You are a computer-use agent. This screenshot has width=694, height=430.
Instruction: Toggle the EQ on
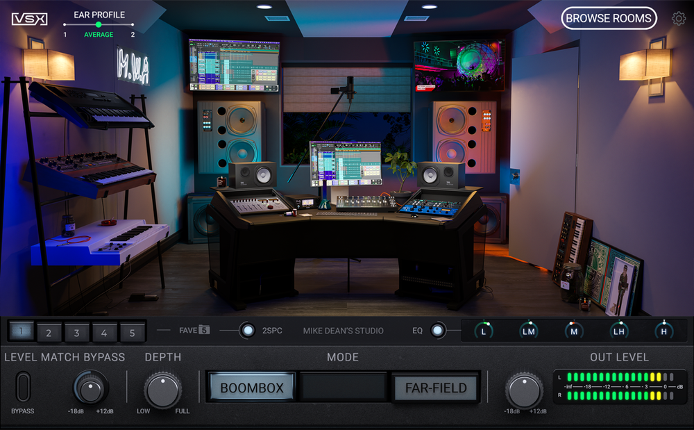pos(437,331)
